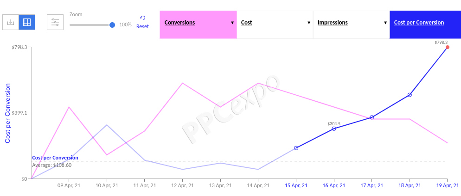Image resolution: width=461 pixels, height=196 pixels.
Task: Click the download chart icon
Action: pyautogui.click(x=11, y=22)
